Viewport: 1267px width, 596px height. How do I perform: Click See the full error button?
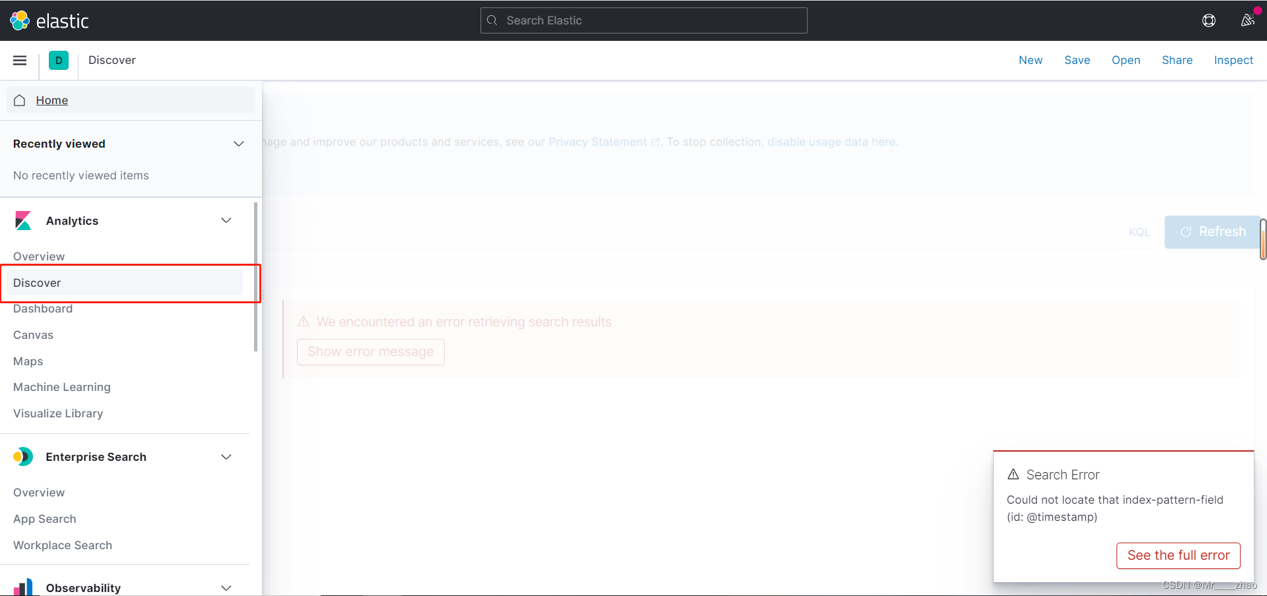[x=1179, y=555]
